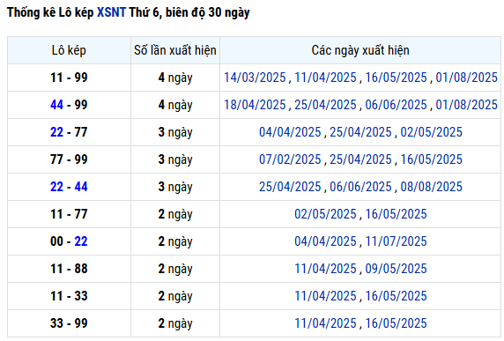Open date 04/04/2025 in the 00 - 22 row
The height and width of the screenshot is (341, 504).
pos(325,241)
